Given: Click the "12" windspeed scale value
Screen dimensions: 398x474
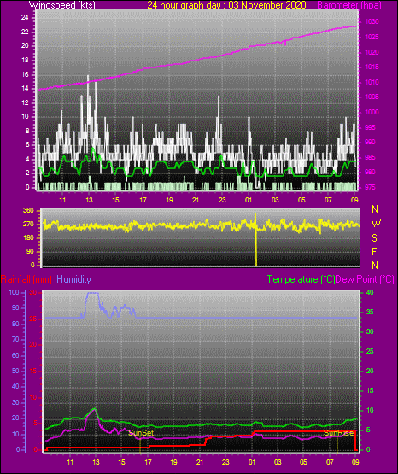Looking at the screenshot, I should tap(25, 102).
